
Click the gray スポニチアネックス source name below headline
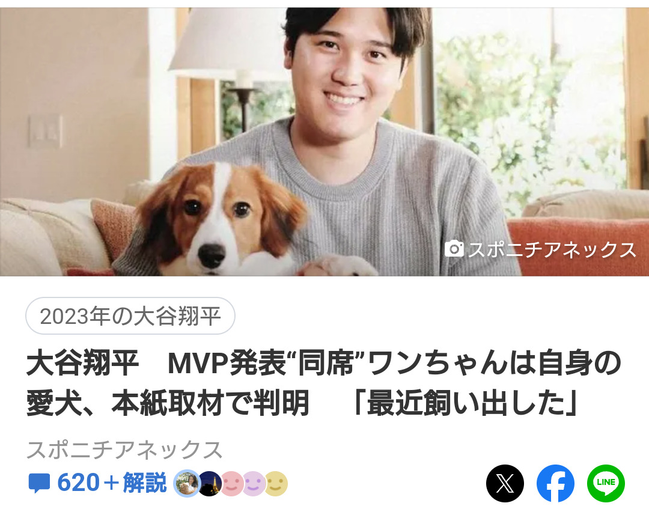124,450
